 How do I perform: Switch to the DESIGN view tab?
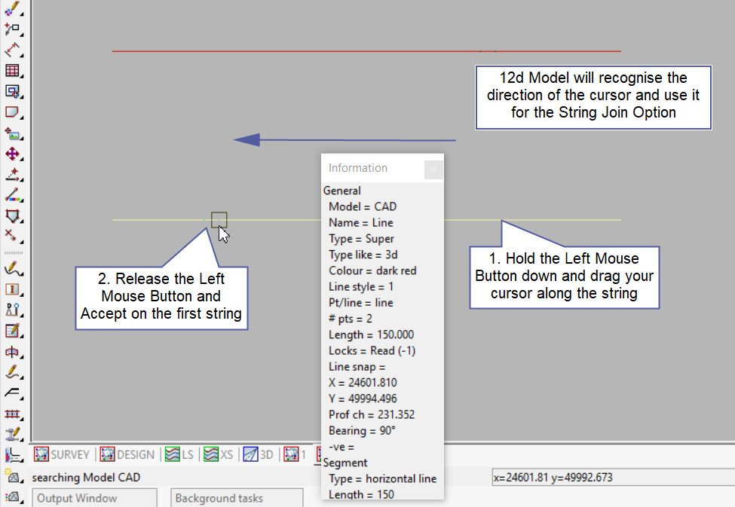tap(127, 454)
